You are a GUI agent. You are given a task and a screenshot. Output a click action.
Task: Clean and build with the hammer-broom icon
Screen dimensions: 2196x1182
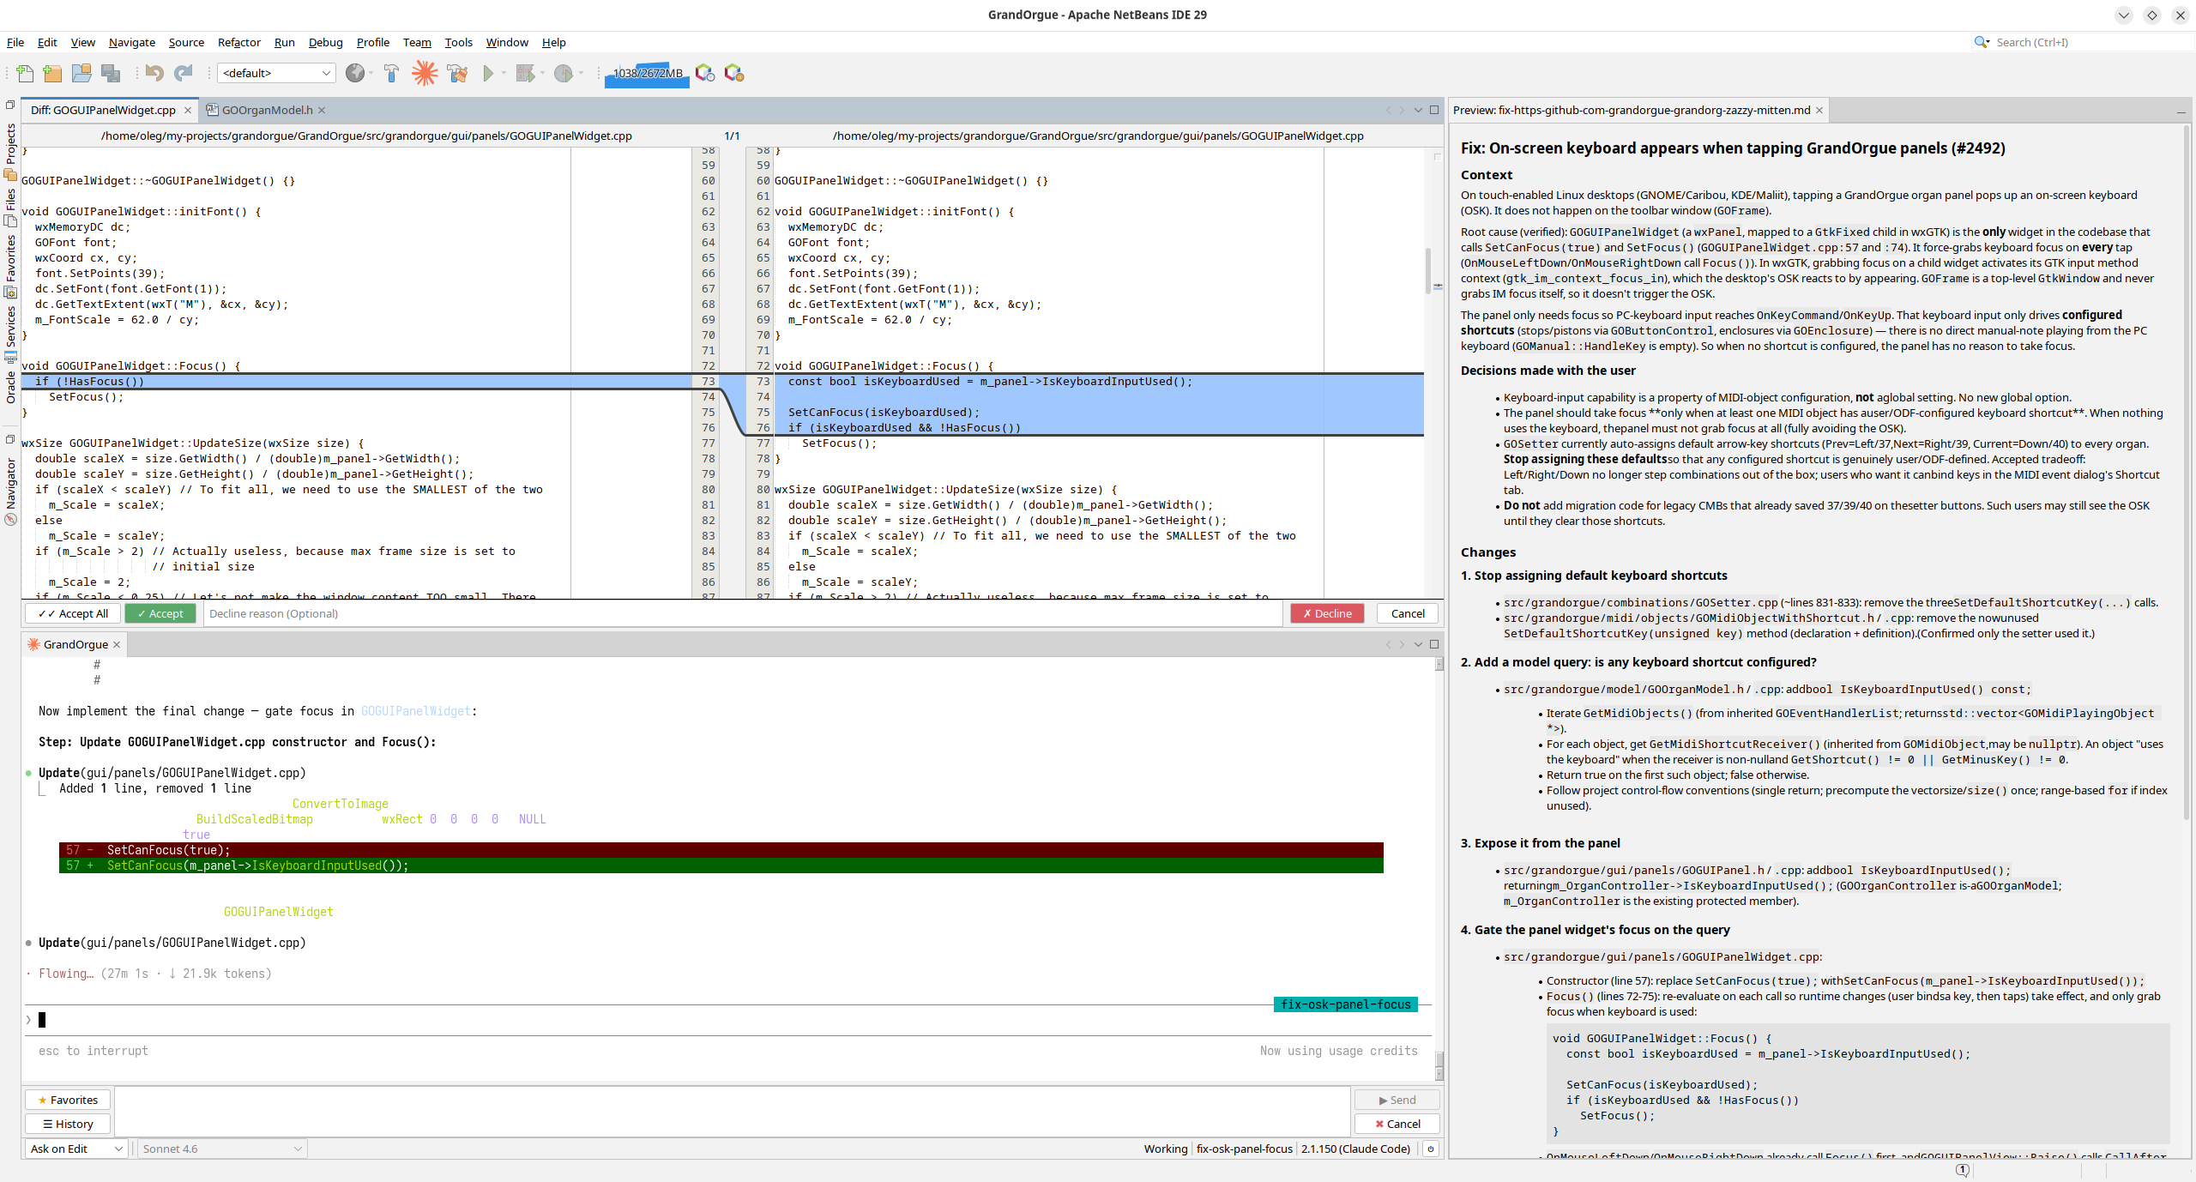point(457,74)
